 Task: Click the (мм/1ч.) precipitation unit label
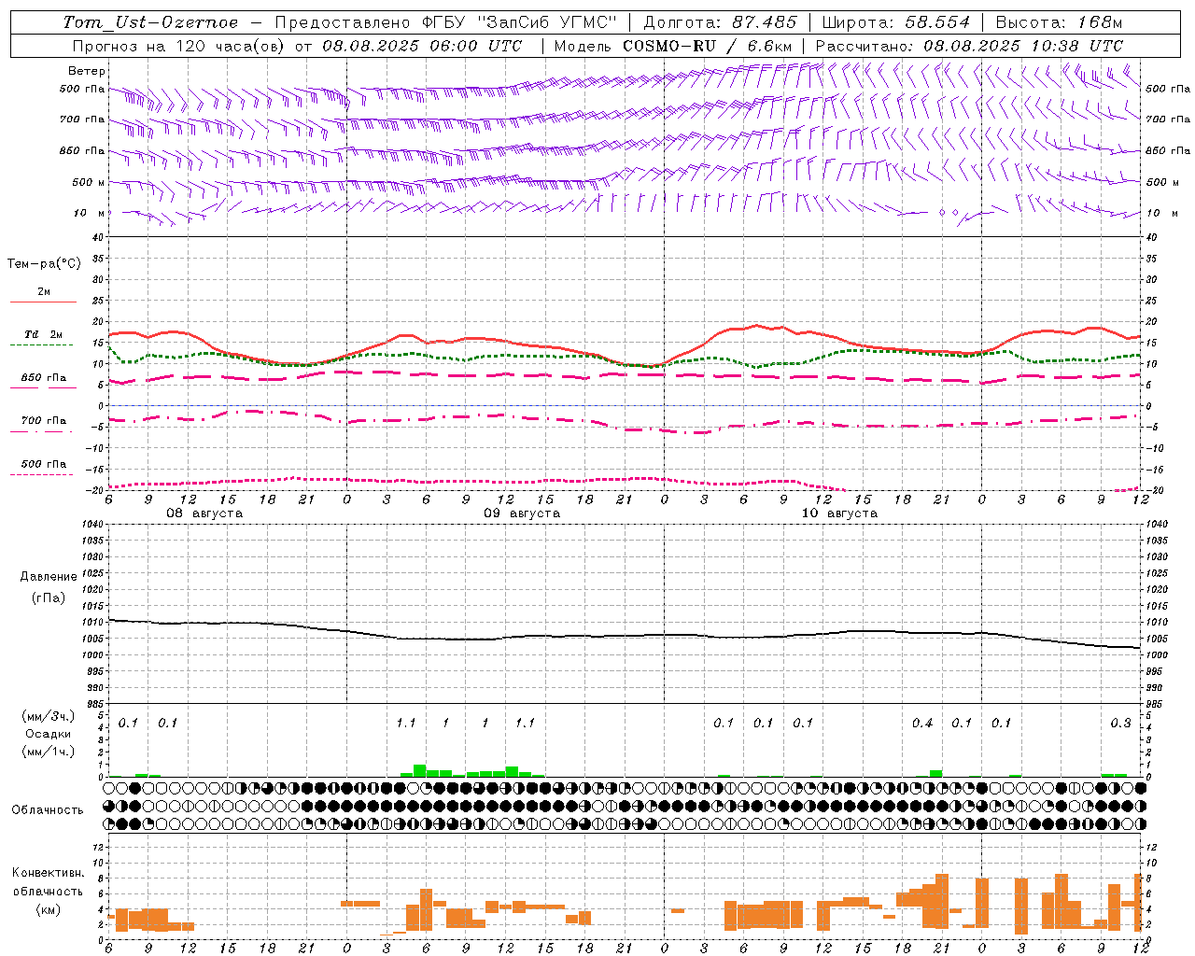point(49,752)
